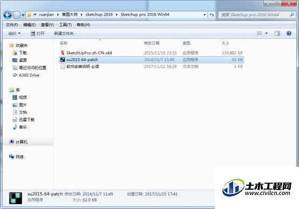Select 音乐 library
The width and height of the screenshot is (299, 209).
pos(23,127)
